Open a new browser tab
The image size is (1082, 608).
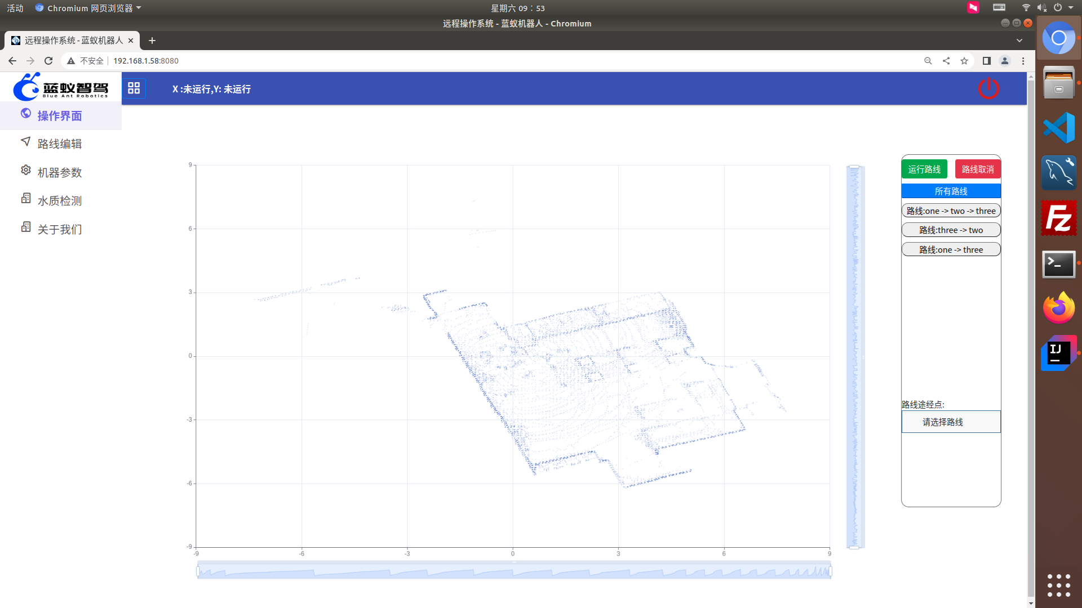152,41
